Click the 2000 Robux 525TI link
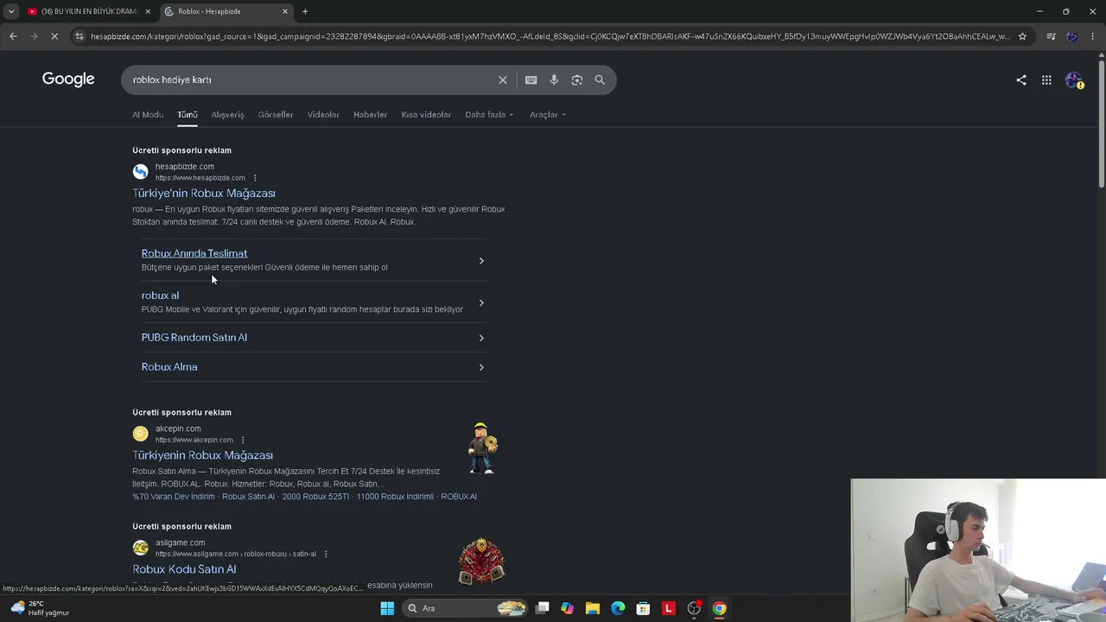The width and height of the screenshot is (1106, 622). 315,497
